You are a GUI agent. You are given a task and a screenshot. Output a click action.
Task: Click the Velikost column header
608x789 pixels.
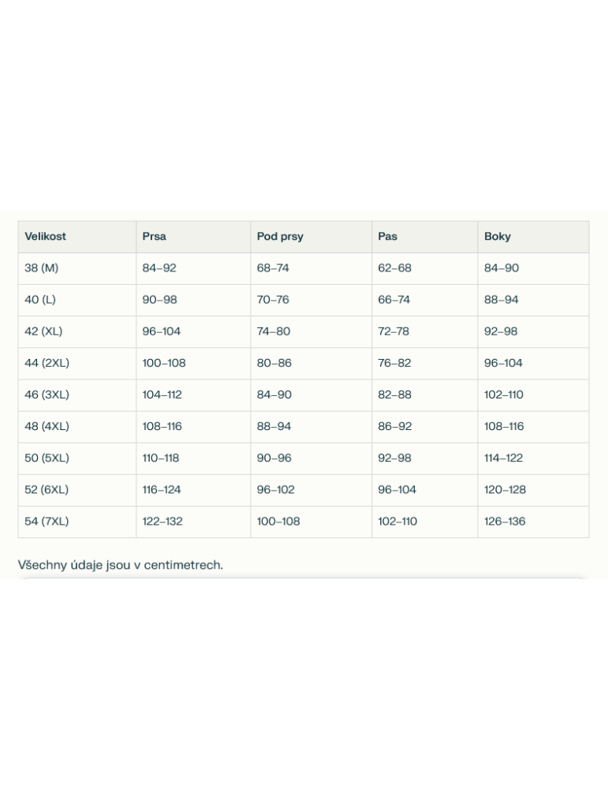click(46, 237)
